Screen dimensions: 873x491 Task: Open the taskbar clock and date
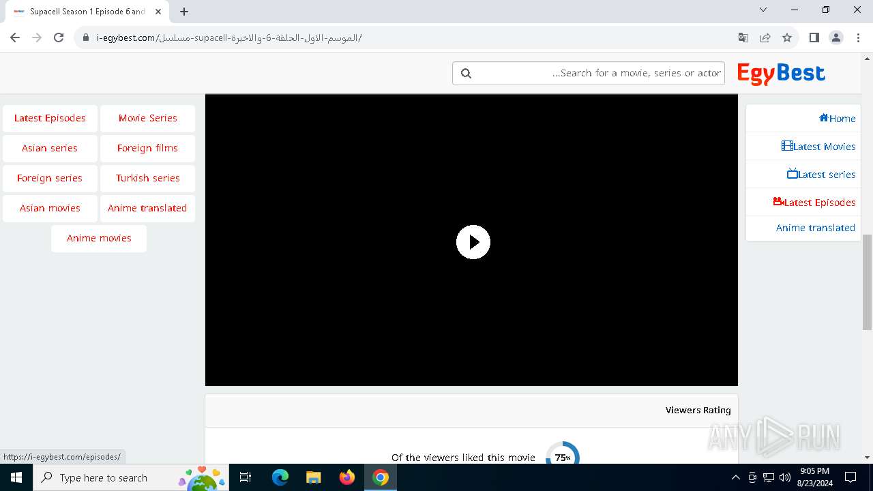(x=815, y=477)
